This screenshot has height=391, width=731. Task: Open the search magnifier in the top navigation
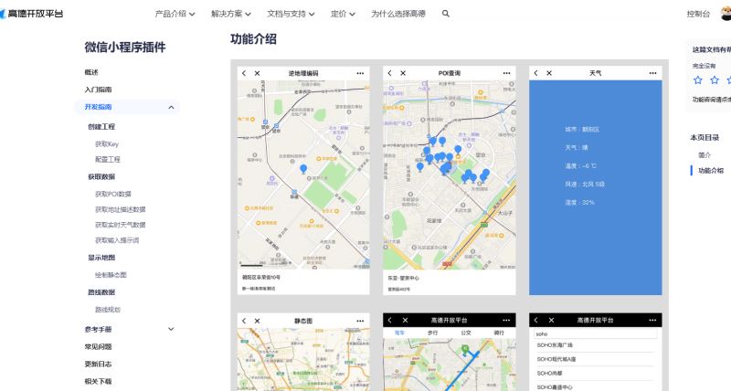(x=446, y=14)
